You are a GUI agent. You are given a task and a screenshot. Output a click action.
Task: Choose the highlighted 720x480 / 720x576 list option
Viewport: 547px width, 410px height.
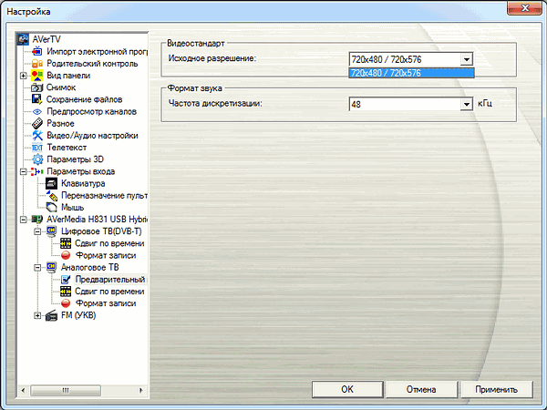[x=411, y=73]
